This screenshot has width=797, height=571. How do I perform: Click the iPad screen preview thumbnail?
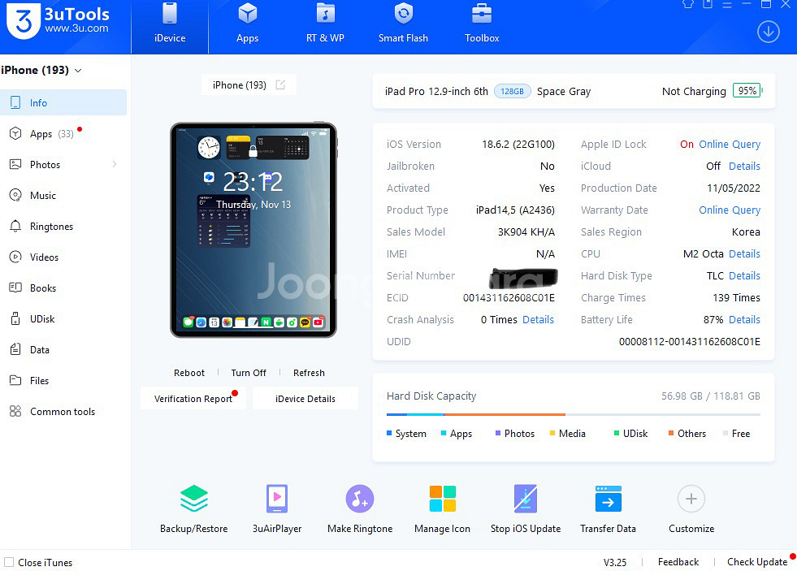pos(253,230)
